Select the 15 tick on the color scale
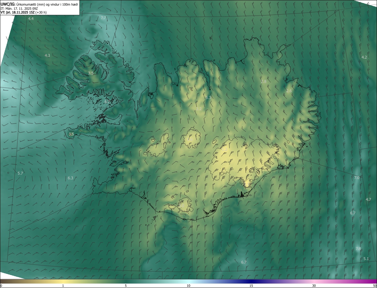The height and width of the screenshot is (288, 377). (251, 286)
